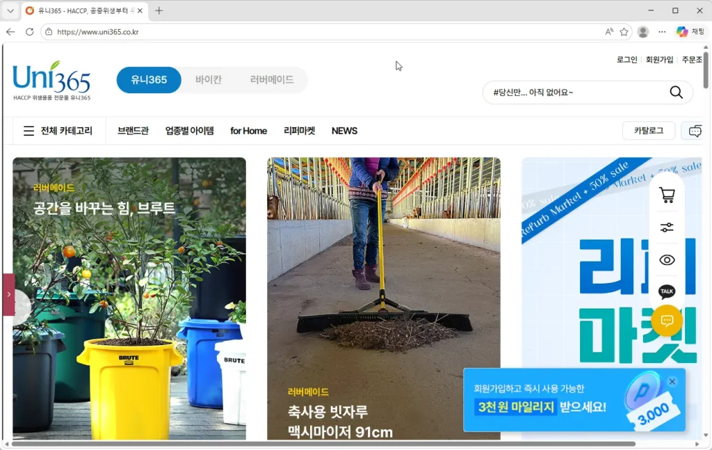Screen dimensions: 712x450
Task: Click the read aloud icon in address bar
Action: pyautogui.click(x=609, y=32)
